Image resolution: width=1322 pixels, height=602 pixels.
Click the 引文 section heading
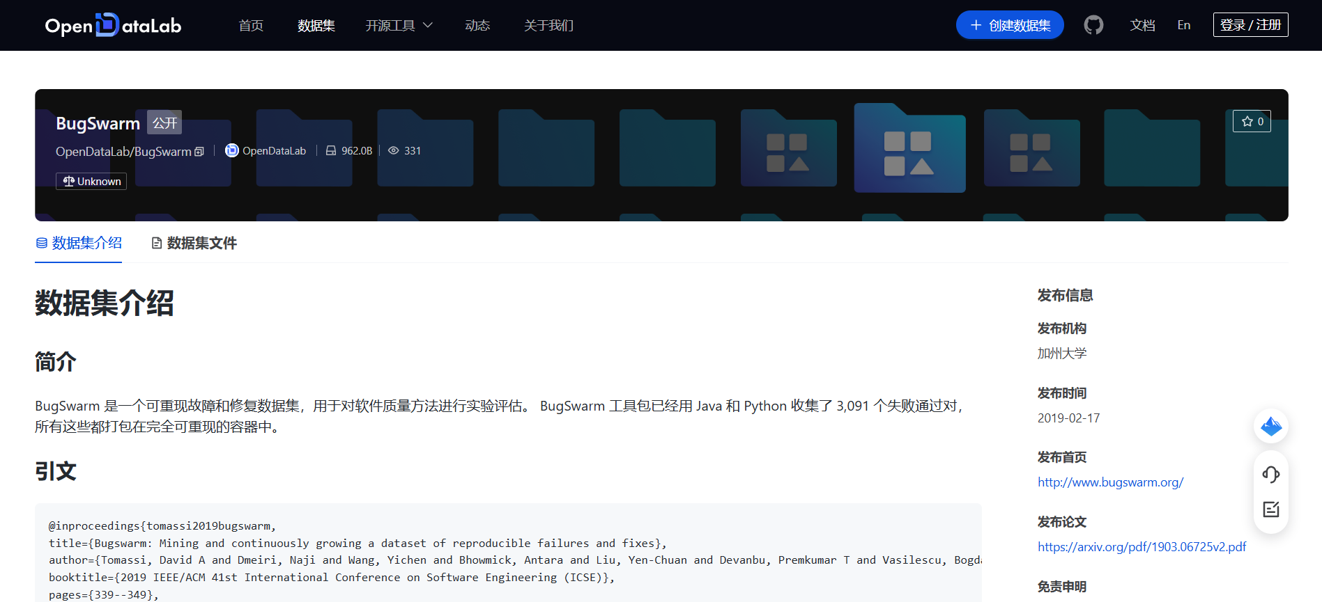pos(56,471)
